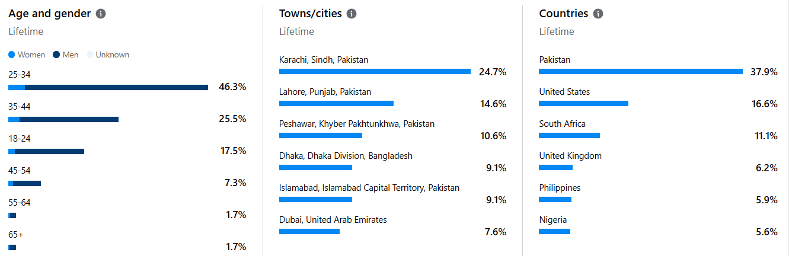This screenshot has width=789, height=256.
Task: Click info icon next to Countries
Action: point(598,14)
